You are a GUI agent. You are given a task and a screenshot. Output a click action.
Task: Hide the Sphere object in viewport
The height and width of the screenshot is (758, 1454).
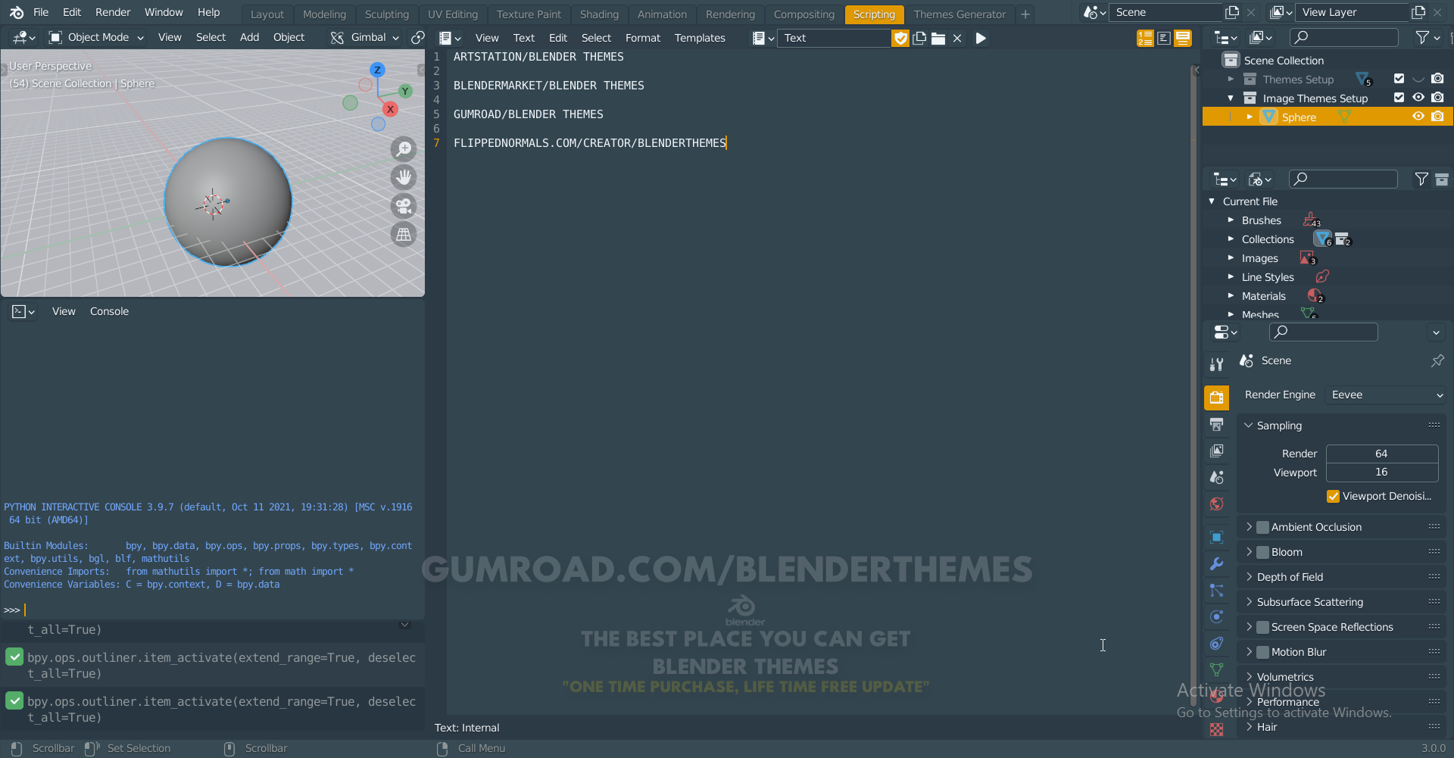(x=1418, y=117)
